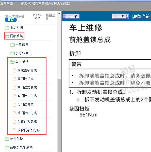Image resolution: width=151 pixels, height=152 pixels.
Task: Click the 紧固扭矩 text in document
Action: tap(79, 109)
